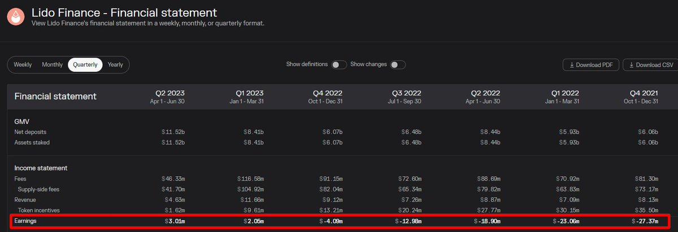Click the Token incentives row label
The height and width of the screenshot is (232, 678).
(x=40, y=211)
